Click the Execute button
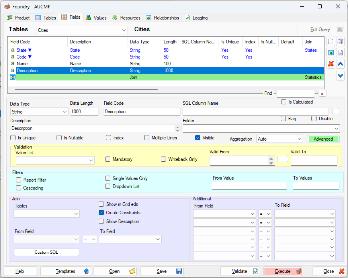This screenshot has height=278, width=348. coord(283,271)
